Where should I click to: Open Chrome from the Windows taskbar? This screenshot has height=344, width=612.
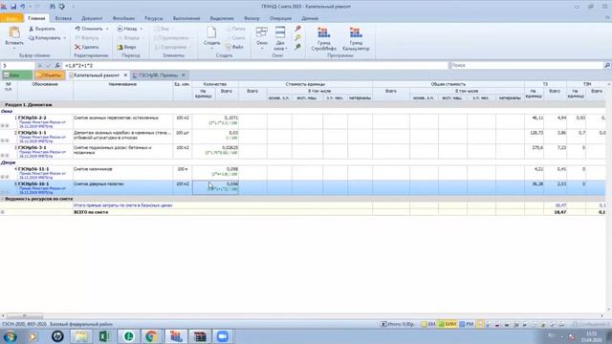151,336
